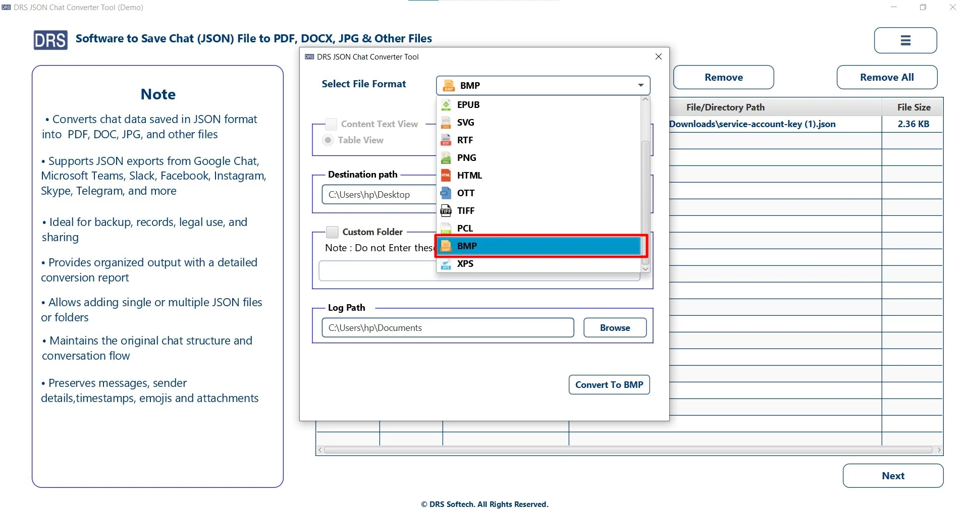Click the Remove All button
Image resolution: width=967 pixels, height=512 pixels.
(887, 77)
